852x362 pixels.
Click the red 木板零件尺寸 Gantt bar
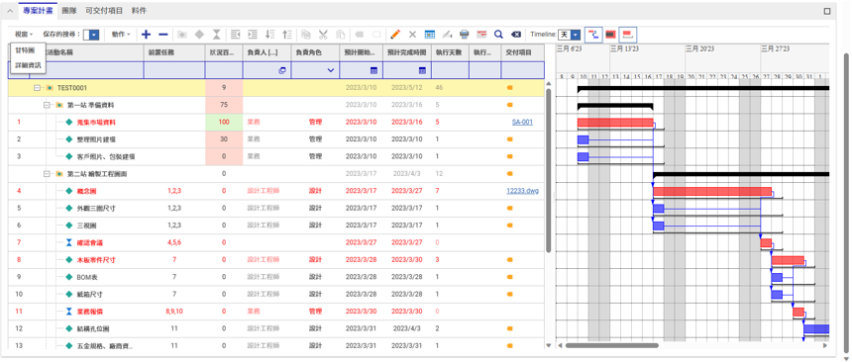click(x=788, y=260)
